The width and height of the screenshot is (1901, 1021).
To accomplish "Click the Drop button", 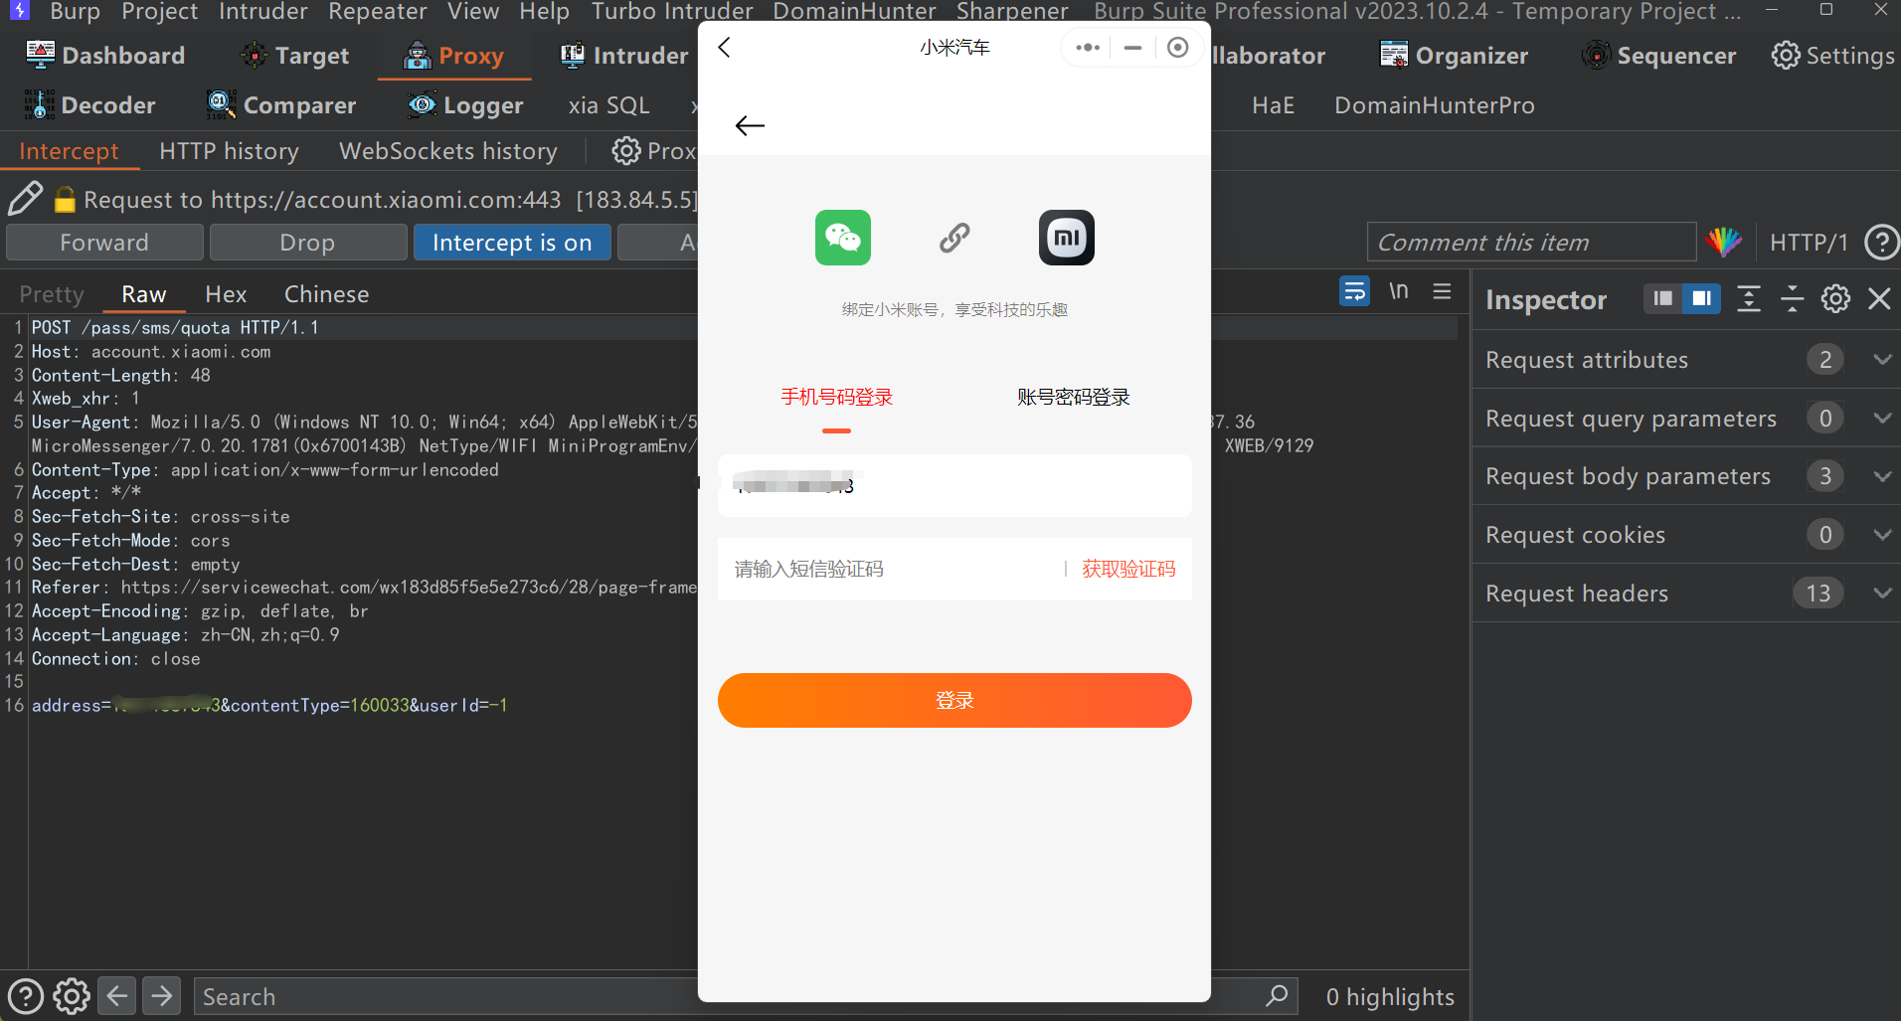I will [307, 243].
